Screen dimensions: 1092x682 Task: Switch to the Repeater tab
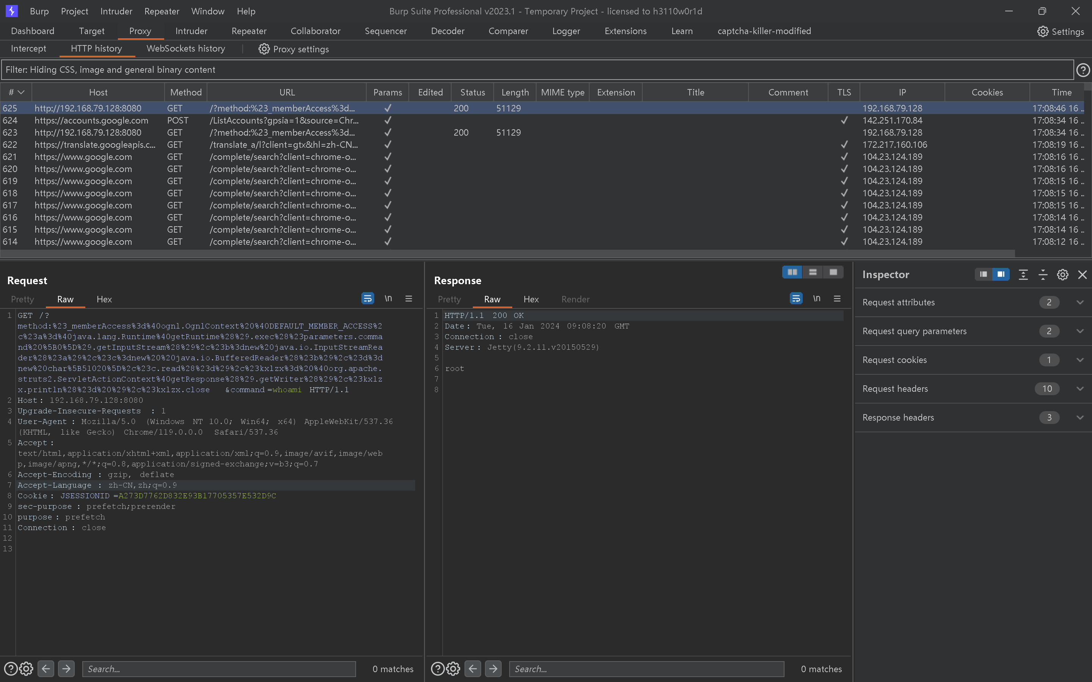point(249,31)
